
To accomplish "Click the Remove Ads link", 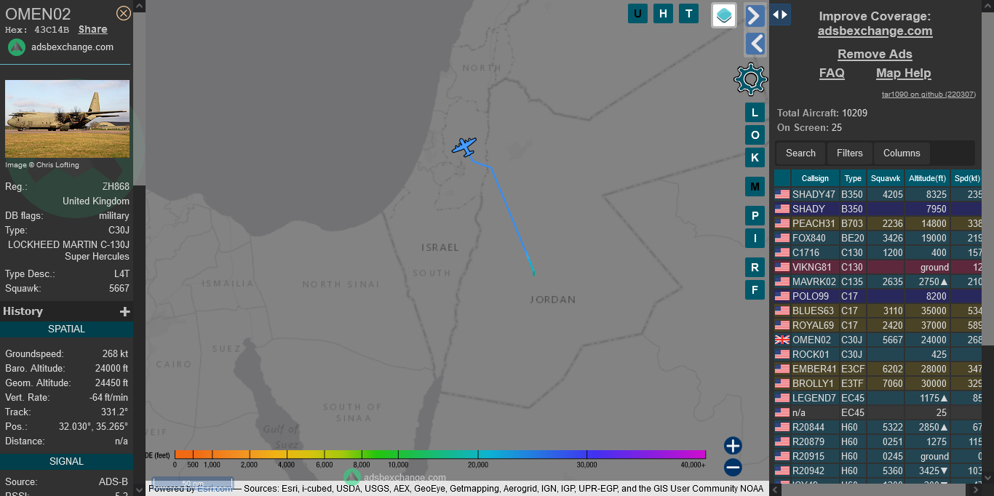I will click(x=875, y=54).
